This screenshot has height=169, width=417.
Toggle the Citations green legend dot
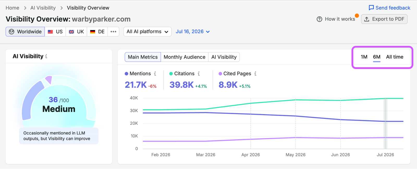171,74
